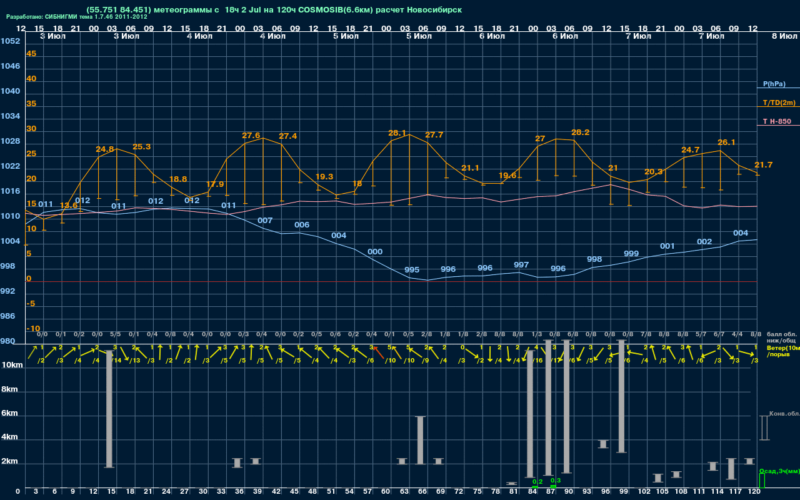
Task: Select the 19.3 temperature label
Action: [x=324, y=176]
